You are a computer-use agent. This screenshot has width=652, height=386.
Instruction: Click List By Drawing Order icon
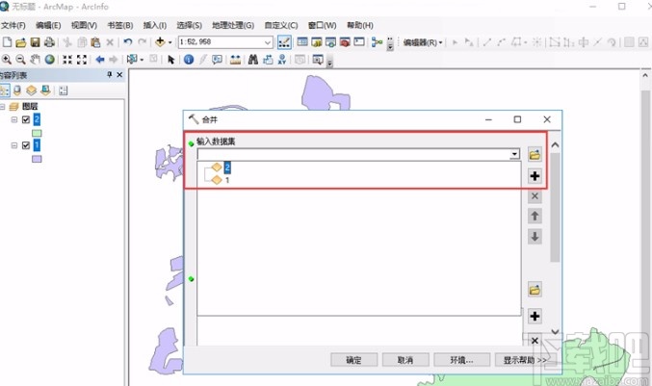tap(5, 90)
